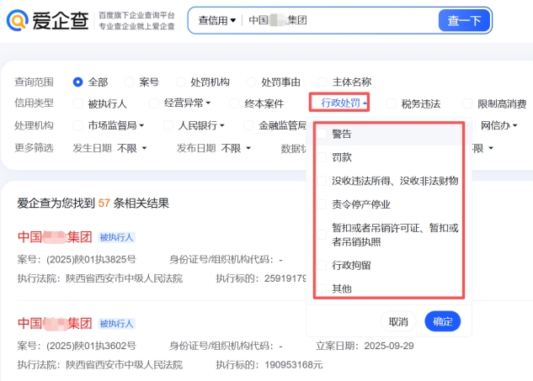Click the company name search field
Image resolution: width=533 pixels, height=381 pixels.
pos(337,20)
